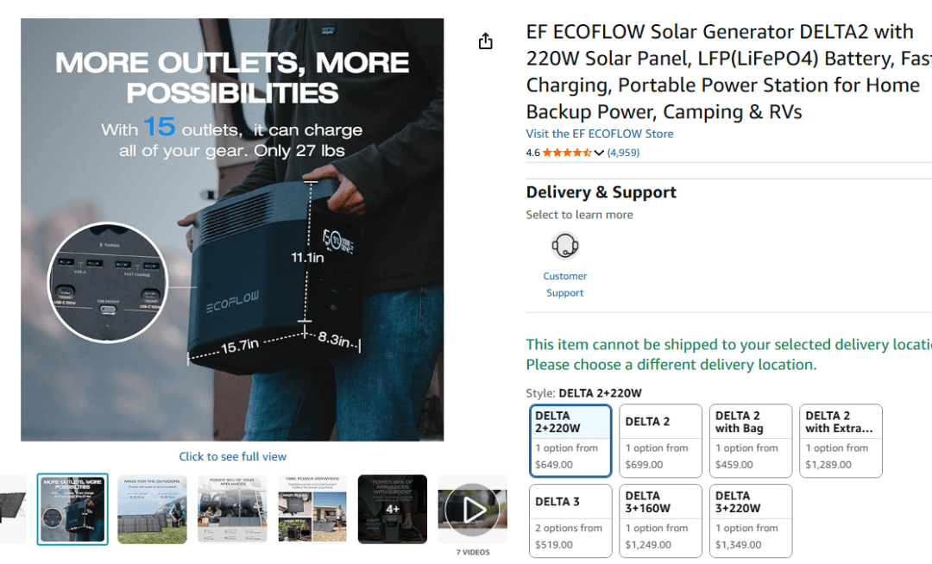Click the Customer Support headset icon
The height and width of the screenshot is (564, 932).
tap(565, 247)
